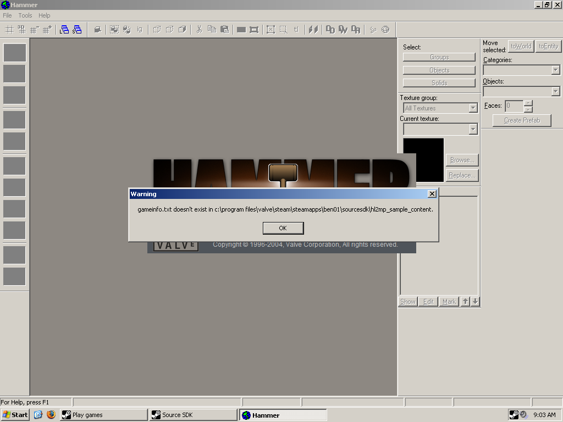The width and height of the screenshot is (563, 422).
Task: Open the File menu
Action: pos(7,15)
